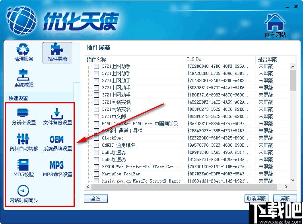Minimize the 优化天使 window
Viewport: 303px width, 224px height.
(x=287, y=7)
